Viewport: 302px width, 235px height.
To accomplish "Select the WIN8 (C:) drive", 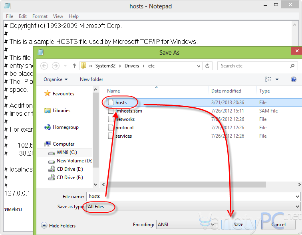I will pyautogui.click(x=68, y=152).
